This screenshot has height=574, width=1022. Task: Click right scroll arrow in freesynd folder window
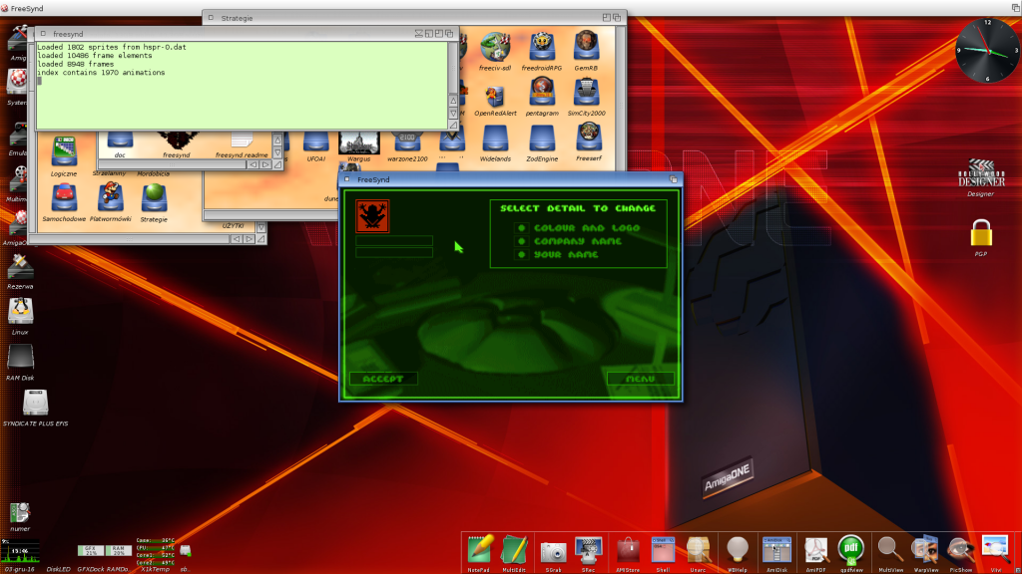[265, 164]
